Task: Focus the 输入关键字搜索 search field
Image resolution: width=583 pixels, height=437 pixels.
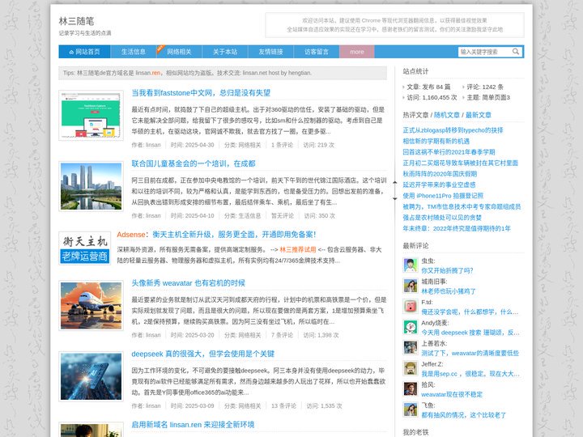Action: [484, 52]
